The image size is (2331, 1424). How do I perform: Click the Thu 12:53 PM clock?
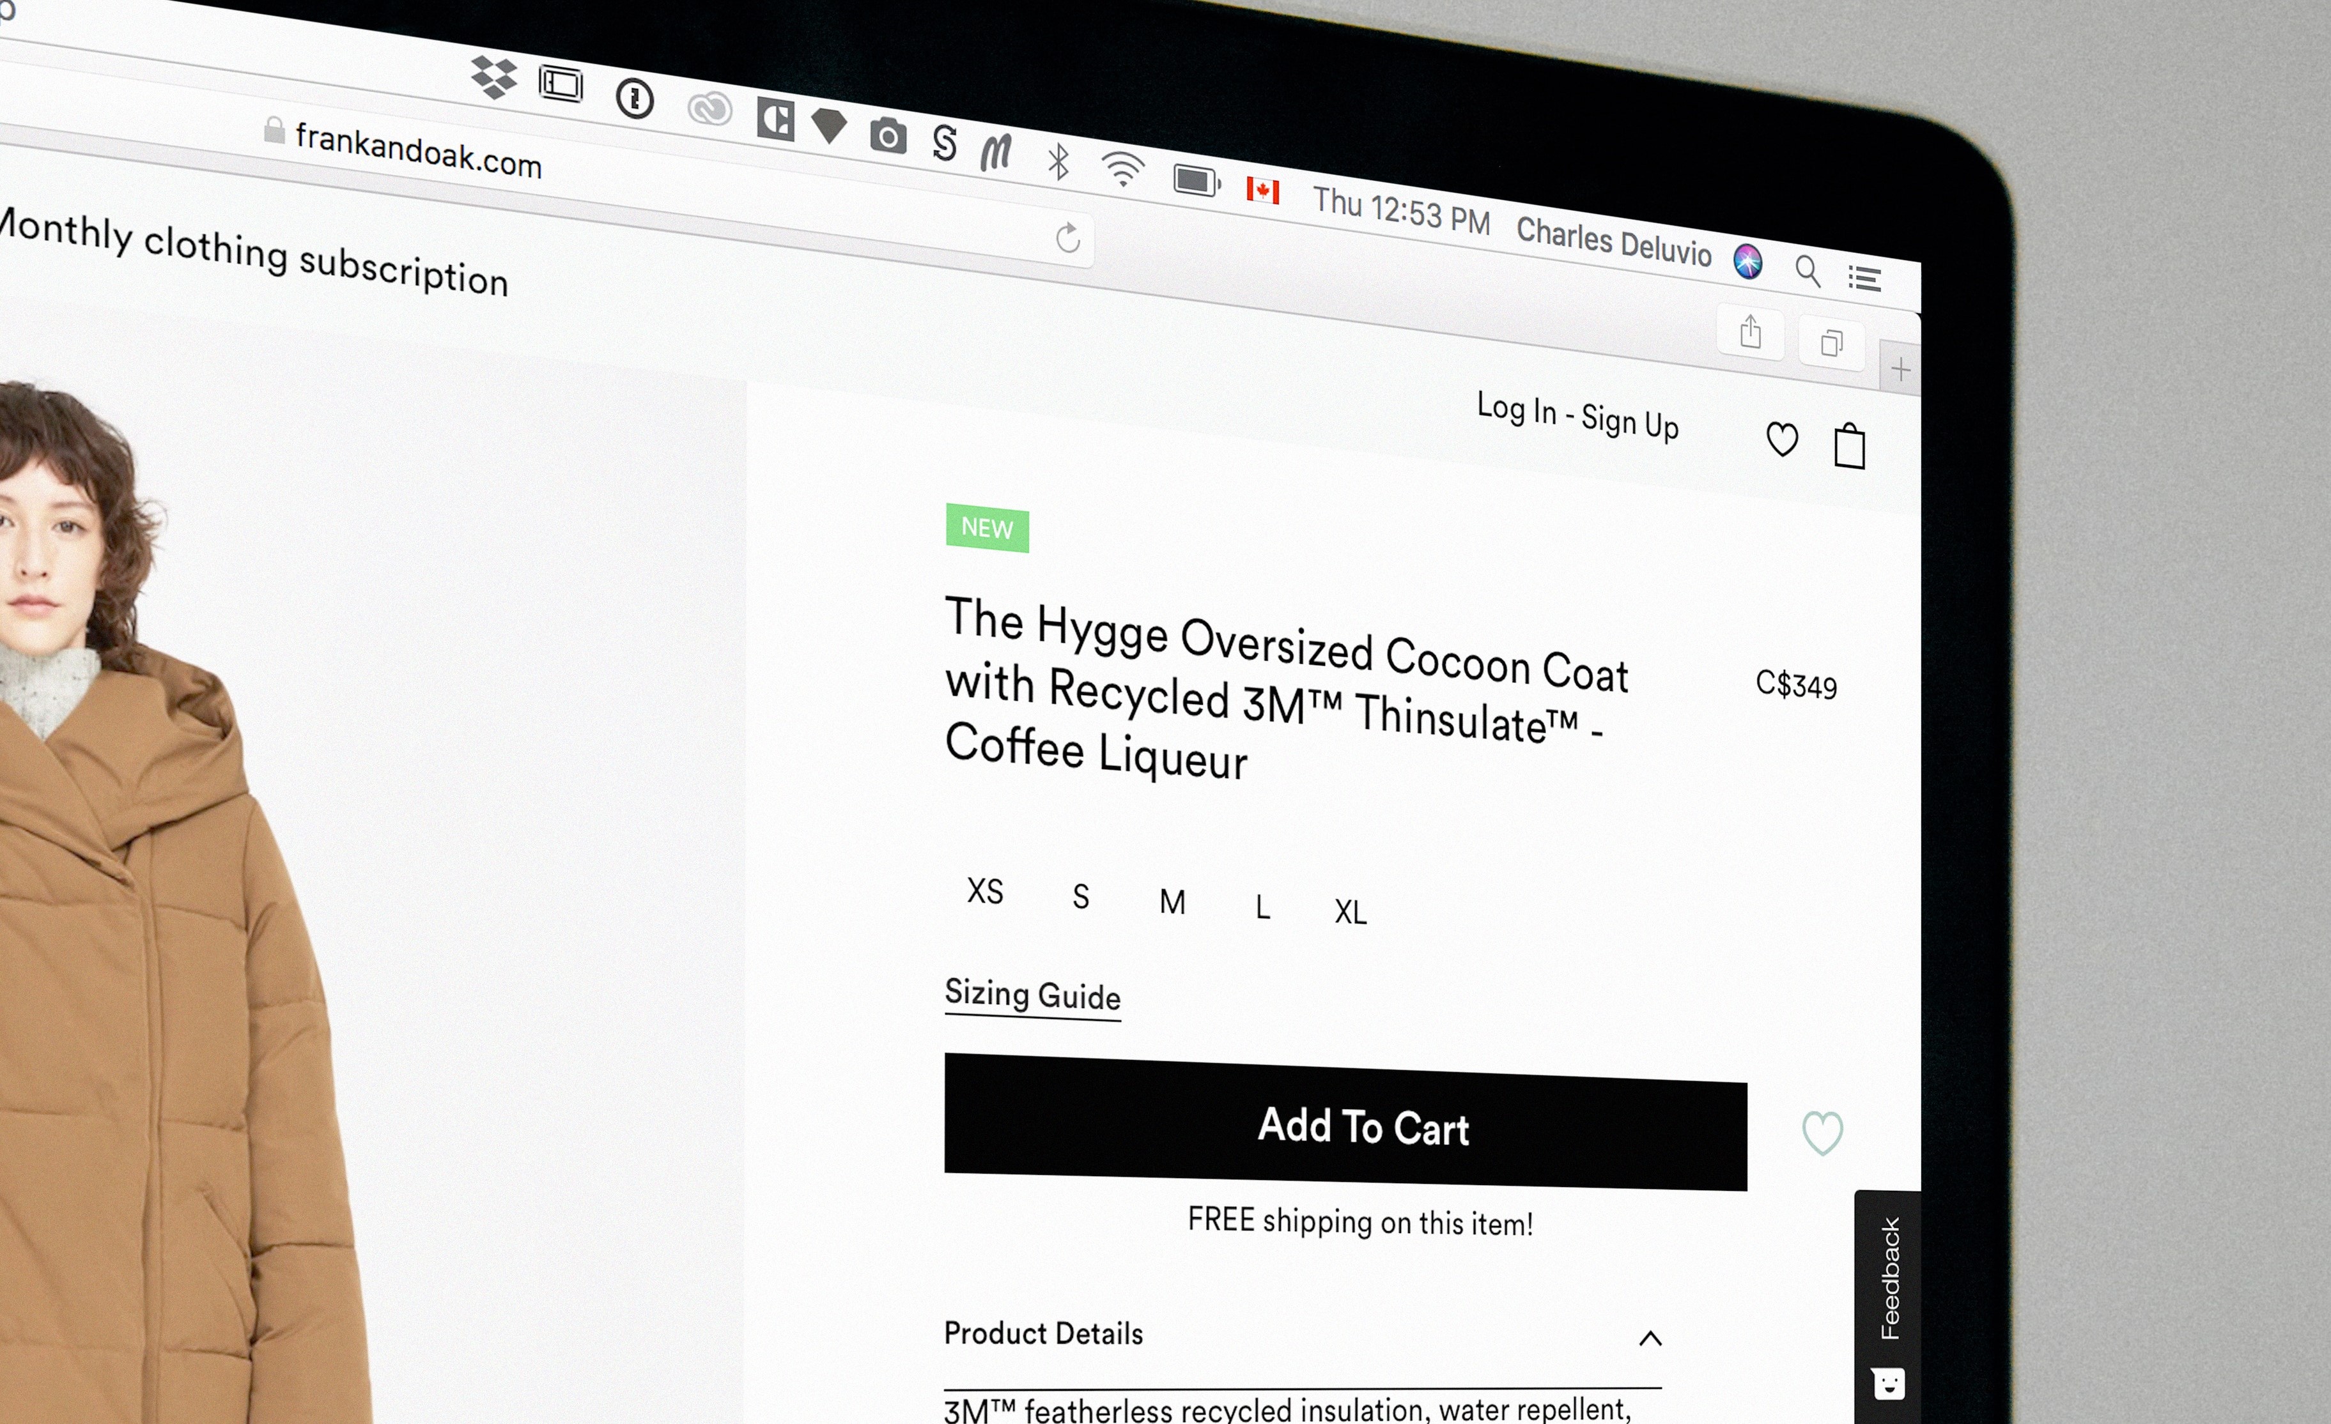1401,211
